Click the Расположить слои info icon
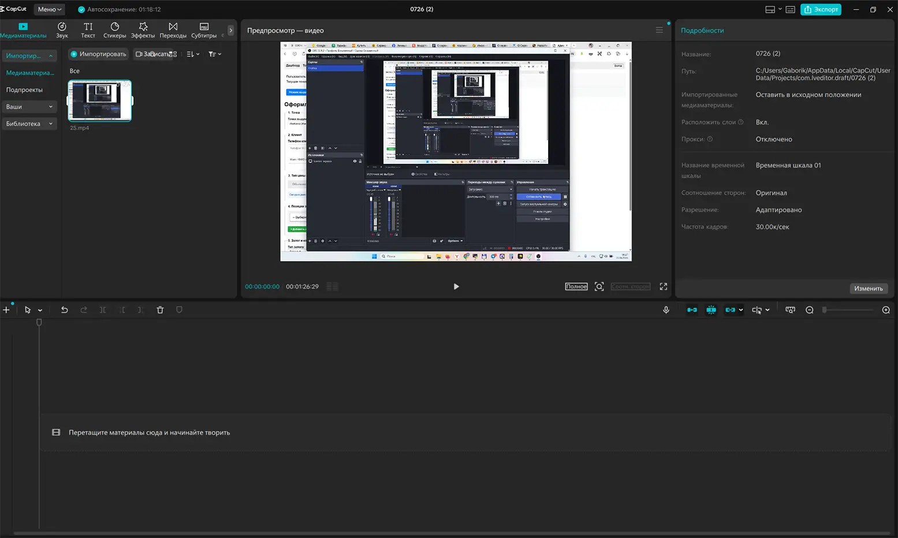The width and height of the screenshot is (898, 538). tap(741, 122)
